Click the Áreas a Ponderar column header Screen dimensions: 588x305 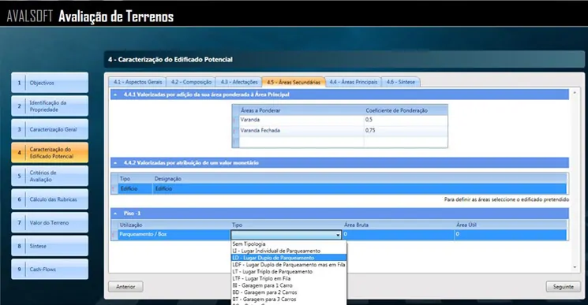pyautogui.click(x=301, y=110)
